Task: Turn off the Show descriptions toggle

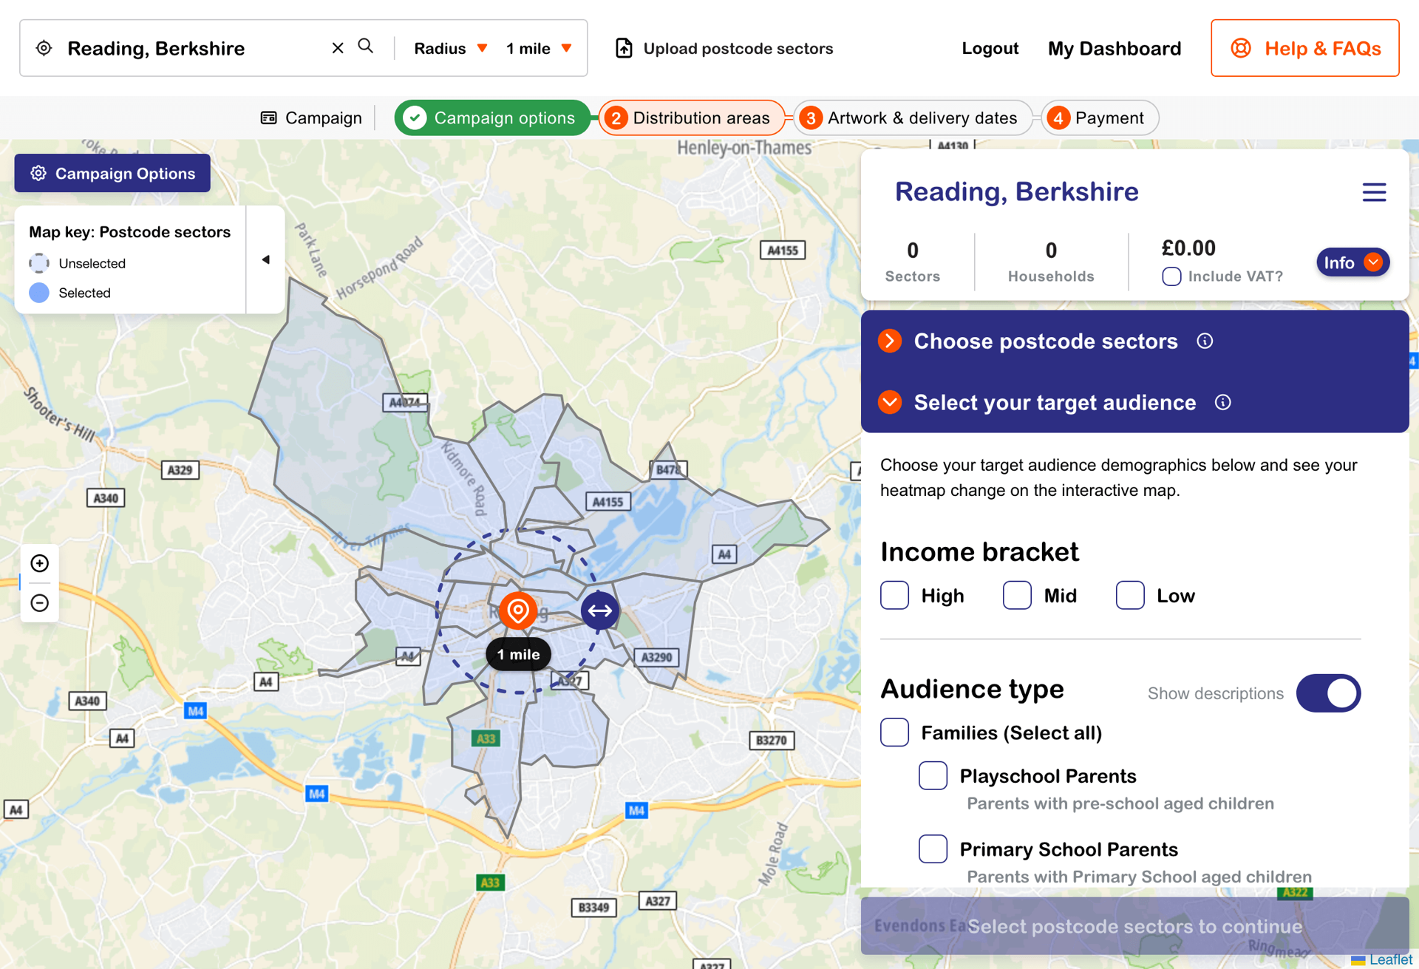Action: [1328, 693]
